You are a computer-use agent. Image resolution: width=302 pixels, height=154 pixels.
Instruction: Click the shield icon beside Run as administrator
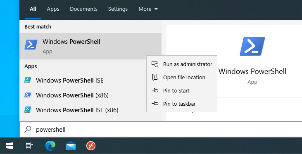click(155, 64)
